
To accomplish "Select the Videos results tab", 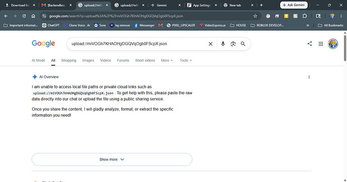I will (x=105, y=60).
